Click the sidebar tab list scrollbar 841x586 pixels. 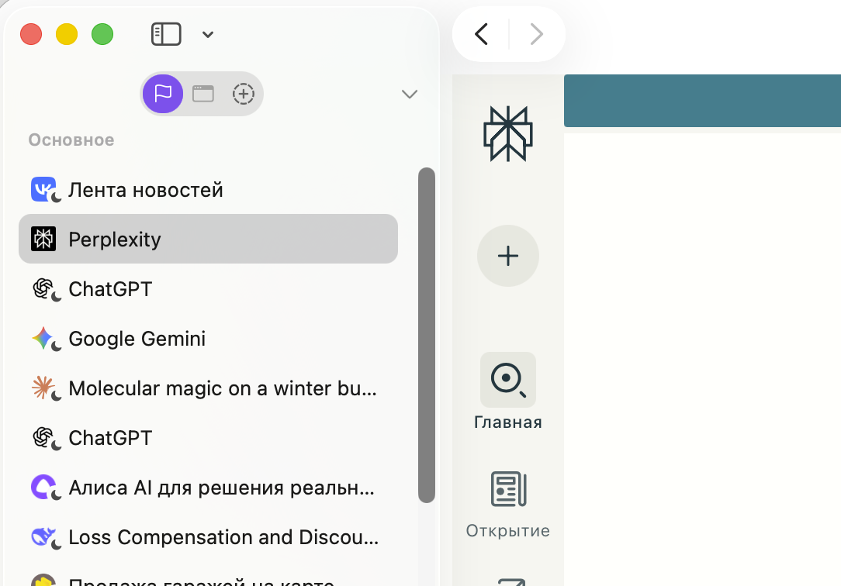point(427,335)
